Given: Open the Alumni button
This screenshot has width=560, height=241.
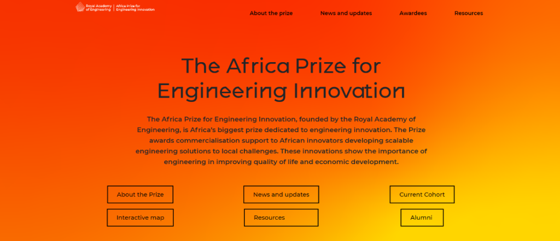Looking at the screenshot, I should tap(422, 218).
